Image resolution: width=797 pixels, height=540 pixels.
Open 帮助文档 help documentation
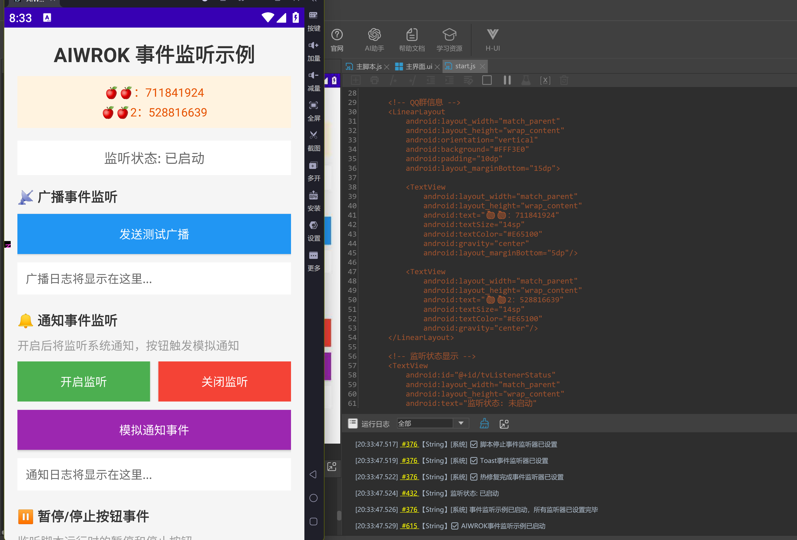[411, 40]
